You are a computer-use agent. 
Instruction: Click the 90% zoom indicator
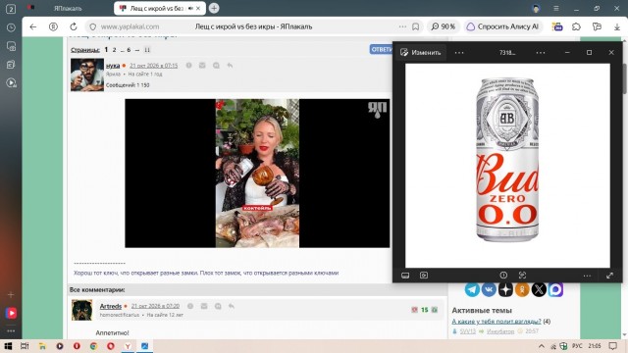tap(443, 26)
